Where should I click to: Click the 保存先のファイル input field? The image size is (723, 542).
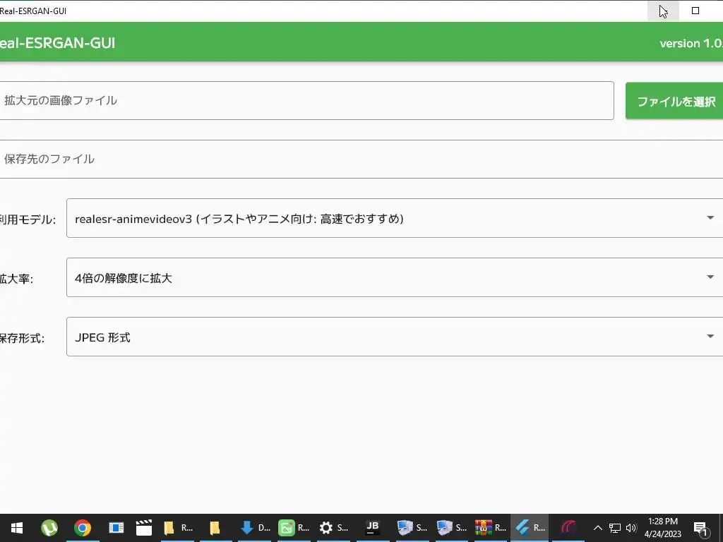361,159
